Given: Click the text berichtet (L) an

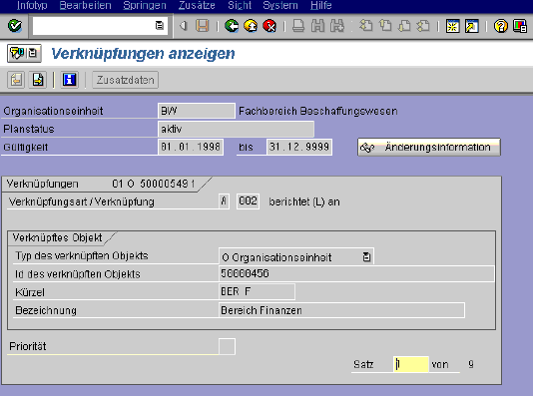Looking at the screenshot, I should (304, 201).
